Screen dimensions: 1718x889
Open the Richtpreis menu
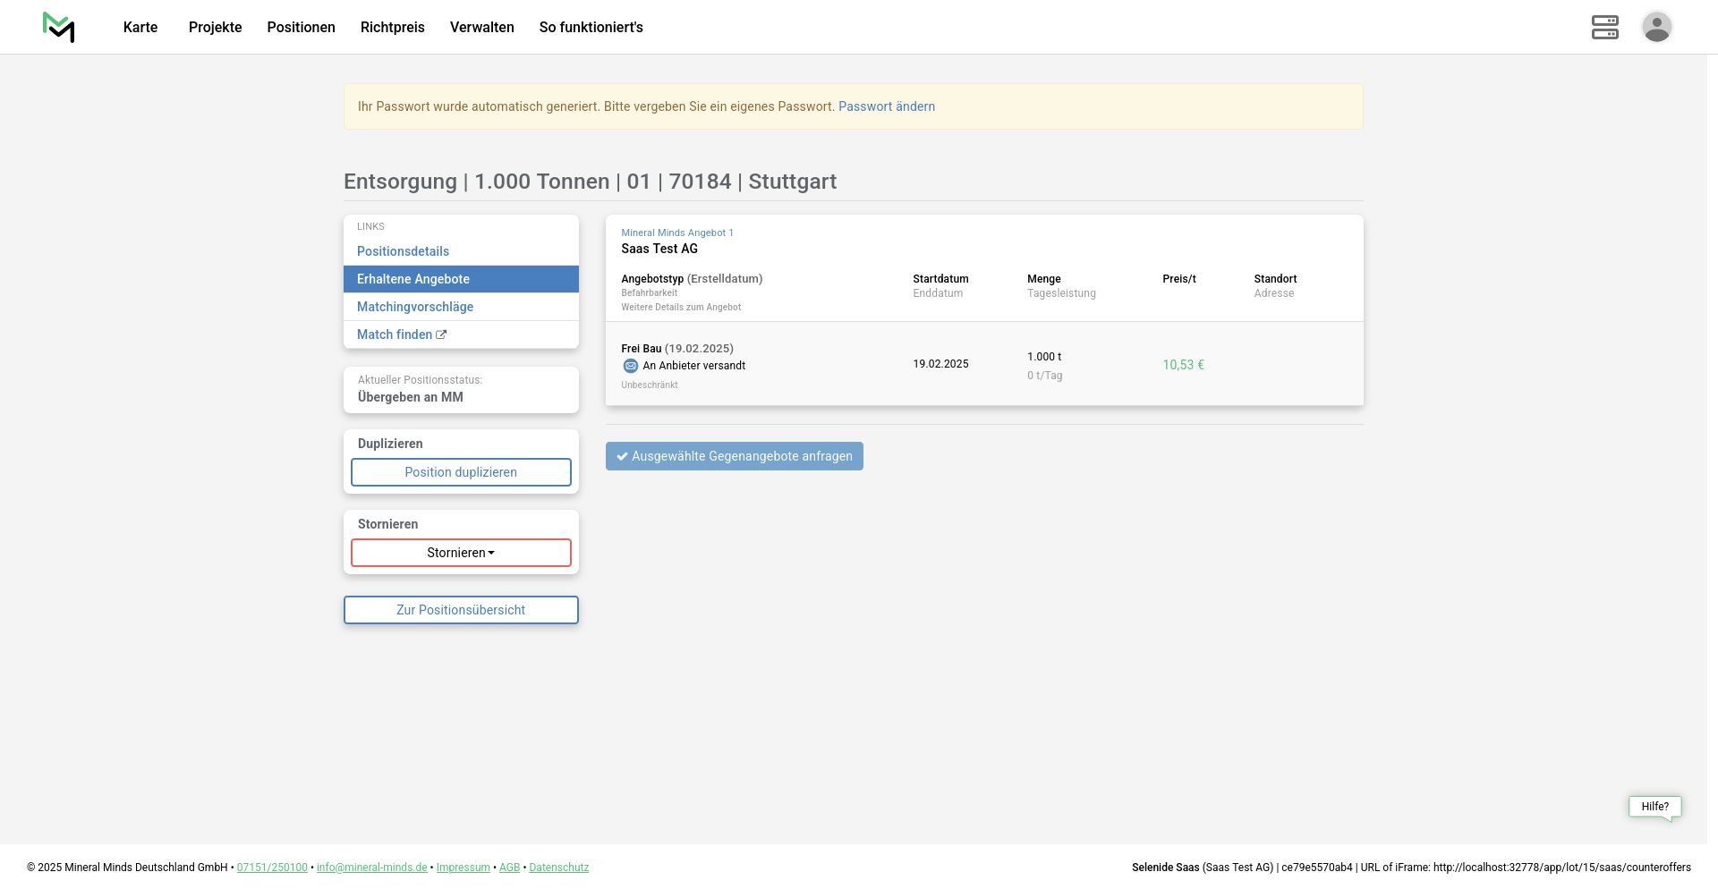coord(392,27)
